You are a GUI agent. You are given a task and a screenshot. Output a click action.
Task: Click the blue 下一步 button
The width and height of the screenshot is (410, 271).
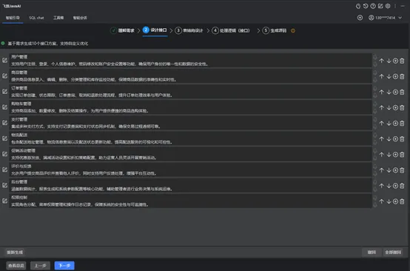click(x=64, y=266)
